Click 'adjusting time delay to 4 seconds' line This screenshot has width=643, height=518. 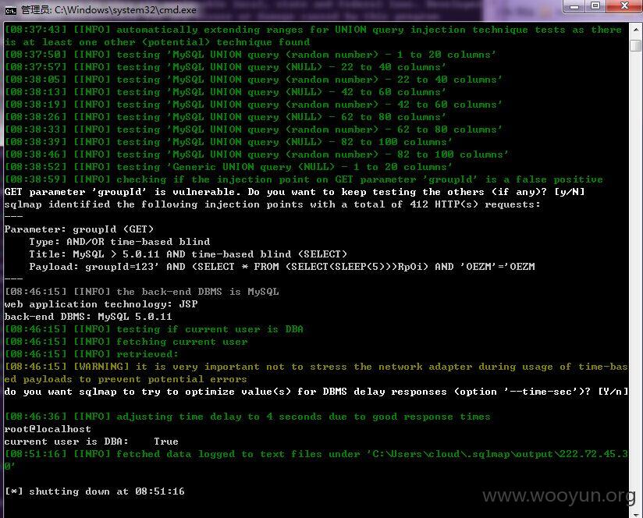pyautogui.click(x=247, y=417)
